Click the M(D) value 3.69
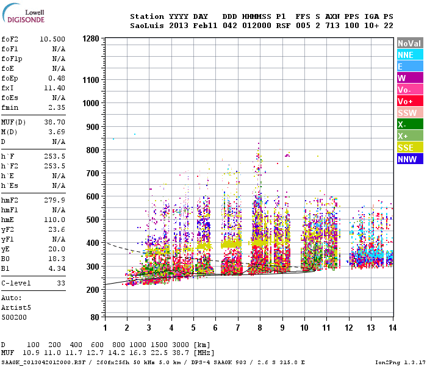427x366 pixels. tap(57, 132)
